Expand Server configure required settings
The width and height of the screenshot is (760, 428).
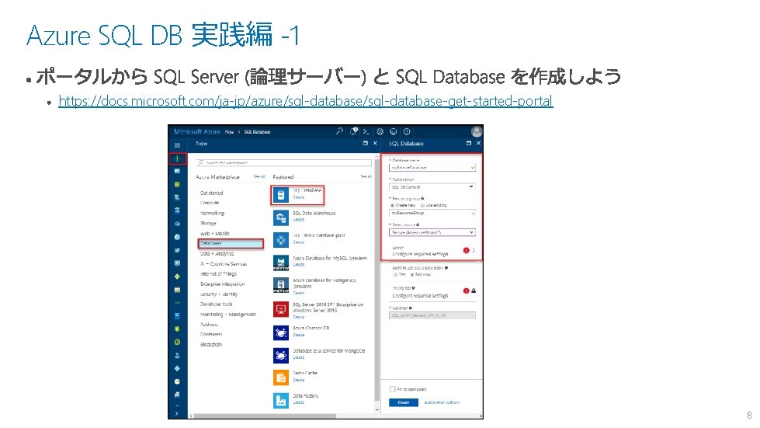point(432,251)
